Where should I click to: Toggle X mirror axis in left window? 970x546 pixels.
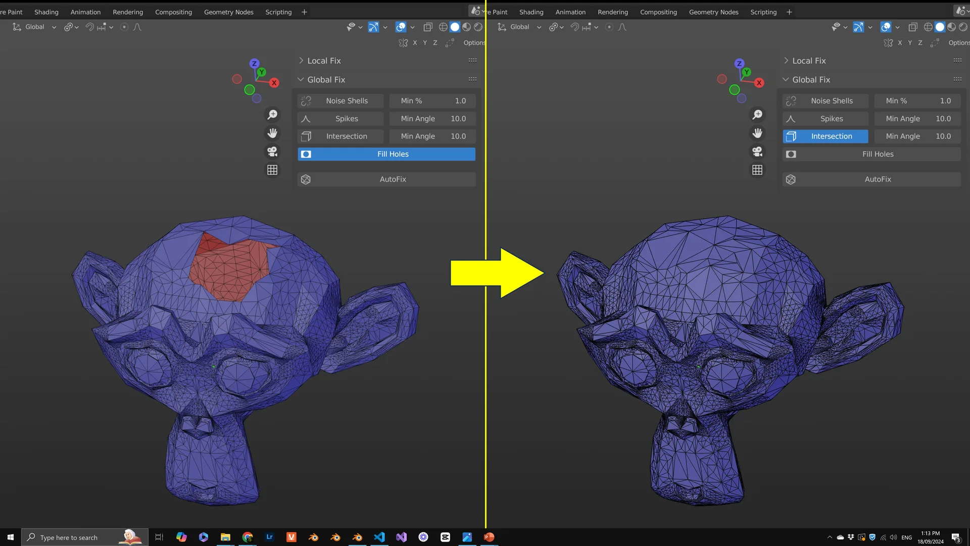pyautogui.click(x=415, y=43)
